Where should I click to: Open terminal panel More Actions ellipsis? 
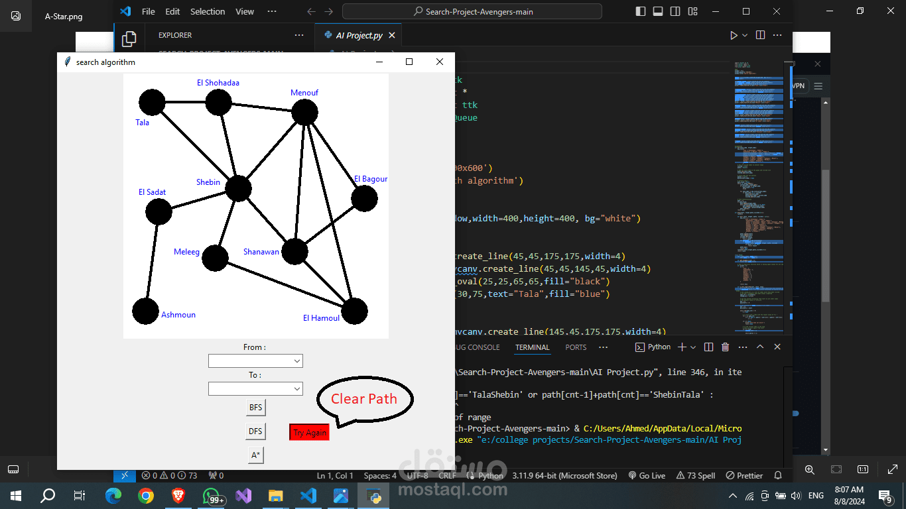pyautogui.click(x=742, y=347)
